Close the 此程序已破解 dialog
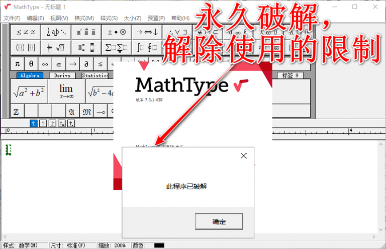This screenshot has height=249, width=386. pos(244,155)
